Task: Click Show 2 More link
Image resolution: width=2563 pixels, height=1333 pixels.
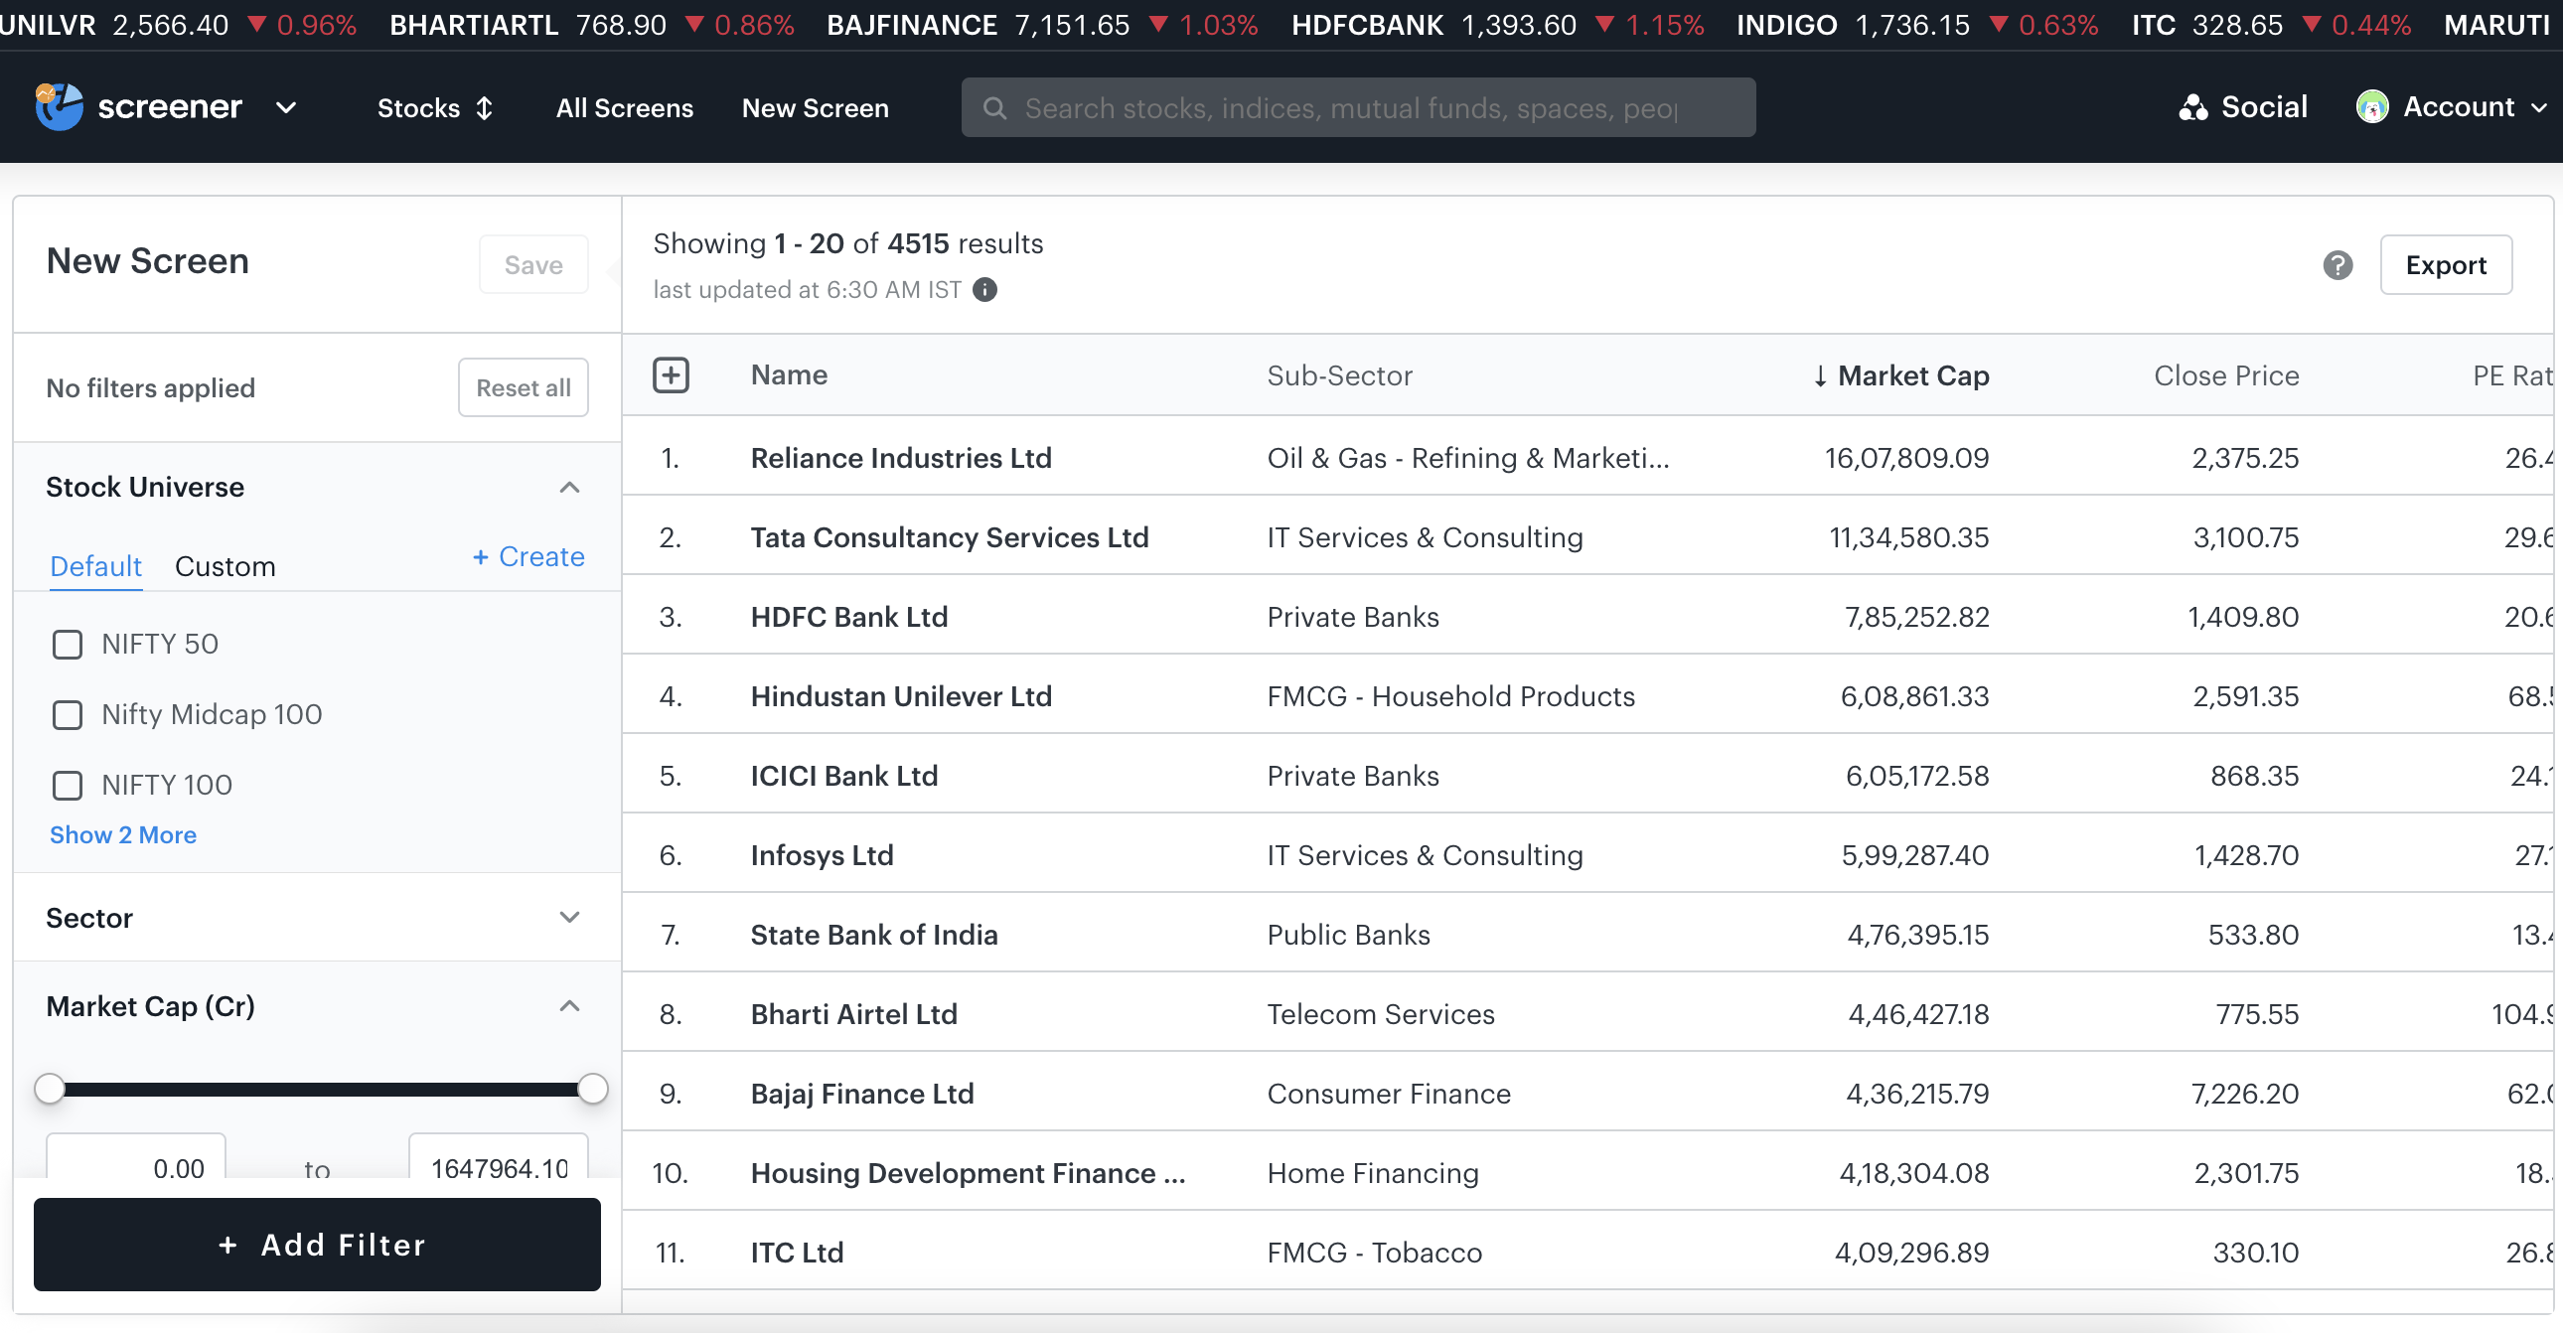Action: click(123, 834)
